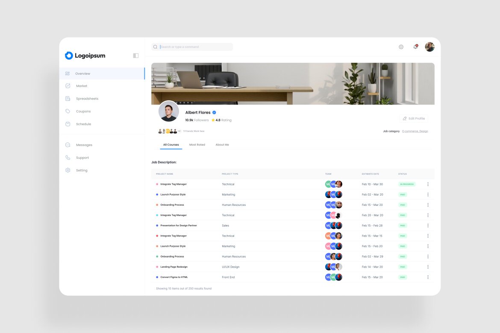
Task: Open Messages via the chat bubble icon
Action: pos(67,145)
